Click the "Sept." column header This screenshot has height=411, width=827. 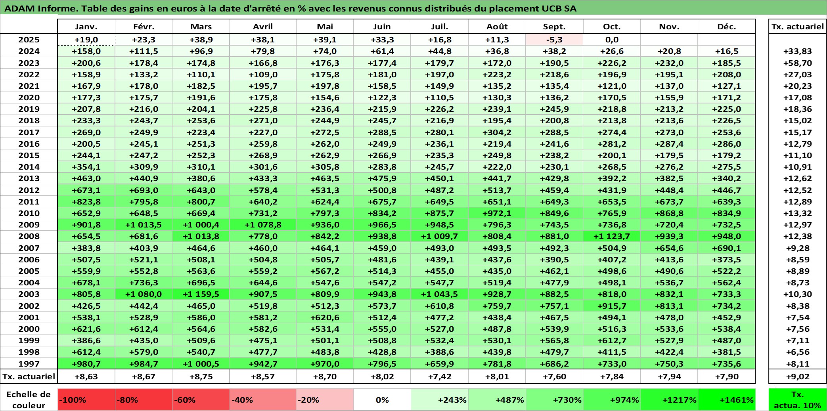click(x=555, y=27)
